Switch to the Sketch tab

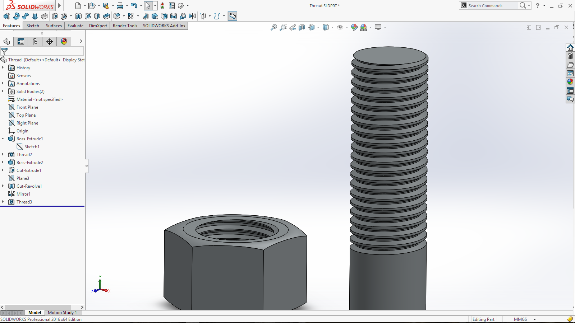33,26
